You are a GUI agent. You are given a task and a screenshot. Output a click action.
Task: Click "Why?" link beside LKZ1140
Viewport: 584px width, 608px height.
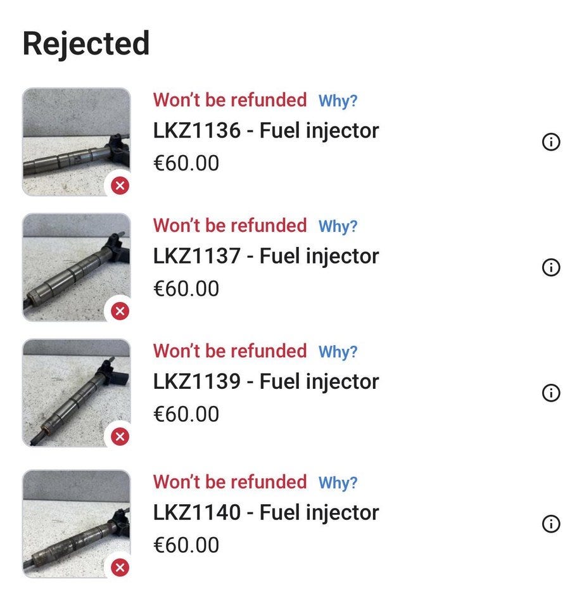[x=338, y=483]
